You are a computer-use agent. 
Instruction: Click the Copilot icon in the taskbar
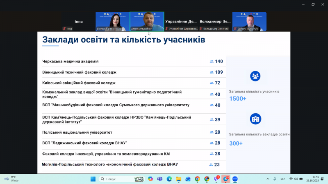click(x=150, y=179)
